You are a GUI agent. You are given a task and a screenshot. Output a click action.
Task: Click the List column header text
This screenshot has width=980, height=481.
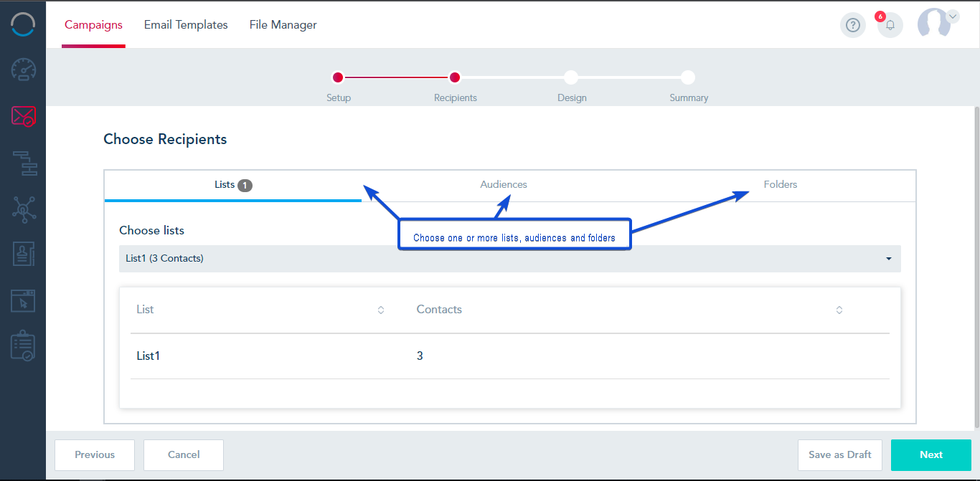(145, 310)
